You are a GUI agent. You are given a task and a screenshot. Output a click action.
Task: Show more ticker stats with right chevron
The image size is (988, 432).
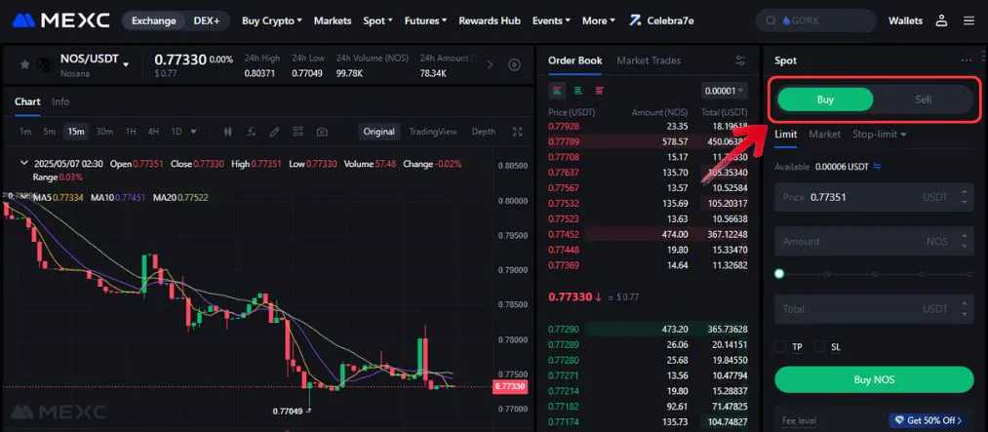pyautogui.click(x=491, y=65)
